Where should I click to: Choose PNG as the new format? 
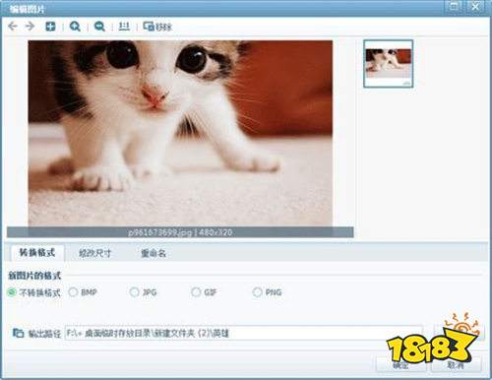tap(267, 292)
